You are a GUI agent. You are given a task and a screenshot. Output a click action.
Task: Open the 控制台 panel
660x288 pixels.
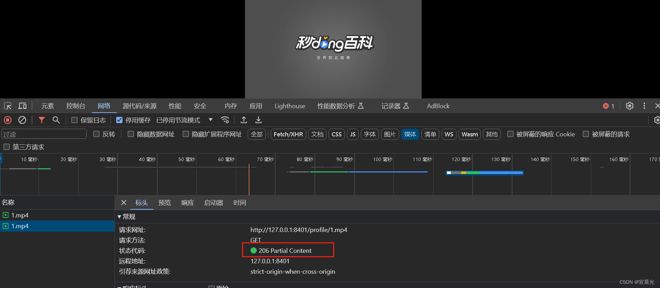tap(76, 106)
